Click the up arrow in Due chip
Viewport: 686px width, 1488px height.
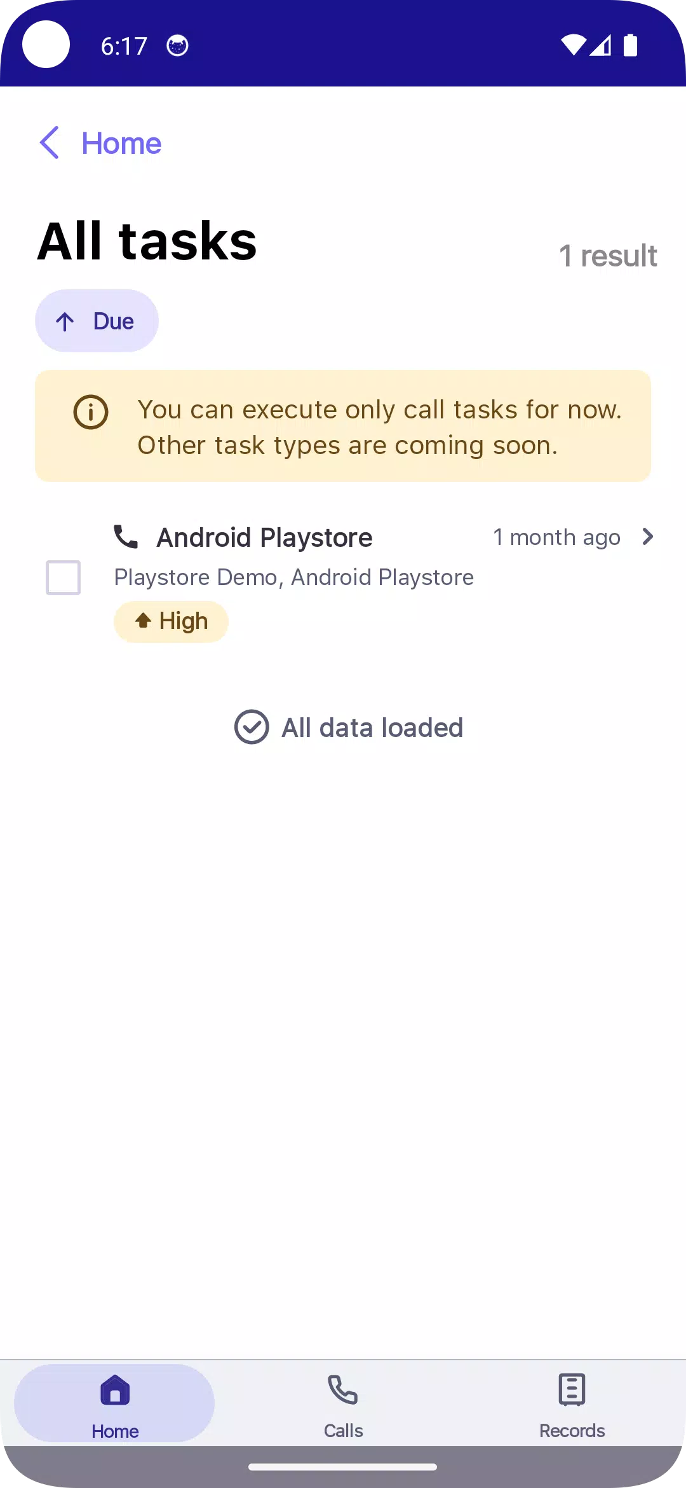[x=65, y=322]
